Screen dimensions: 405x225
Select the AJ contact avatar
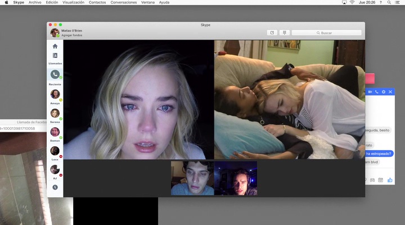(x=55, y=170)
